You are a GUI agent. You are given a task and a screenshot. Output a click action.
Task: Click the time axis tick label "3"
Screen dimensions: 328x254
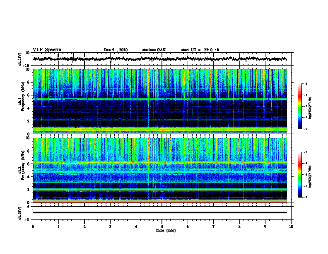110,227
